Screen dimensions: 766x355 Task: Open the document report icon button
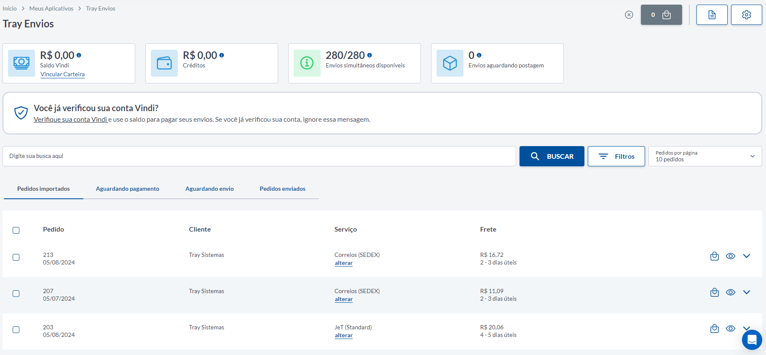pyautogui.click(x=712, y=15)
